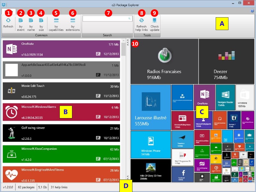256x192 pixels.
Task: Click '62 packages' in status bar
Action: tap(26, 187)
